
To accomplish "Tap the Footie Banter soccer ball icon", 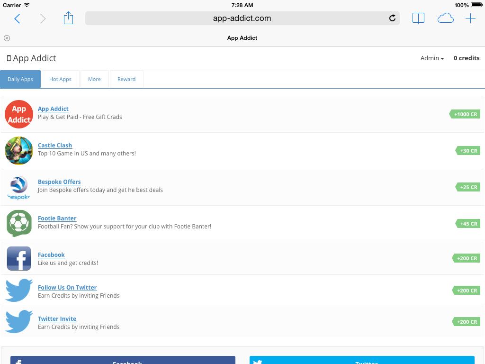I will pos(19,223).
